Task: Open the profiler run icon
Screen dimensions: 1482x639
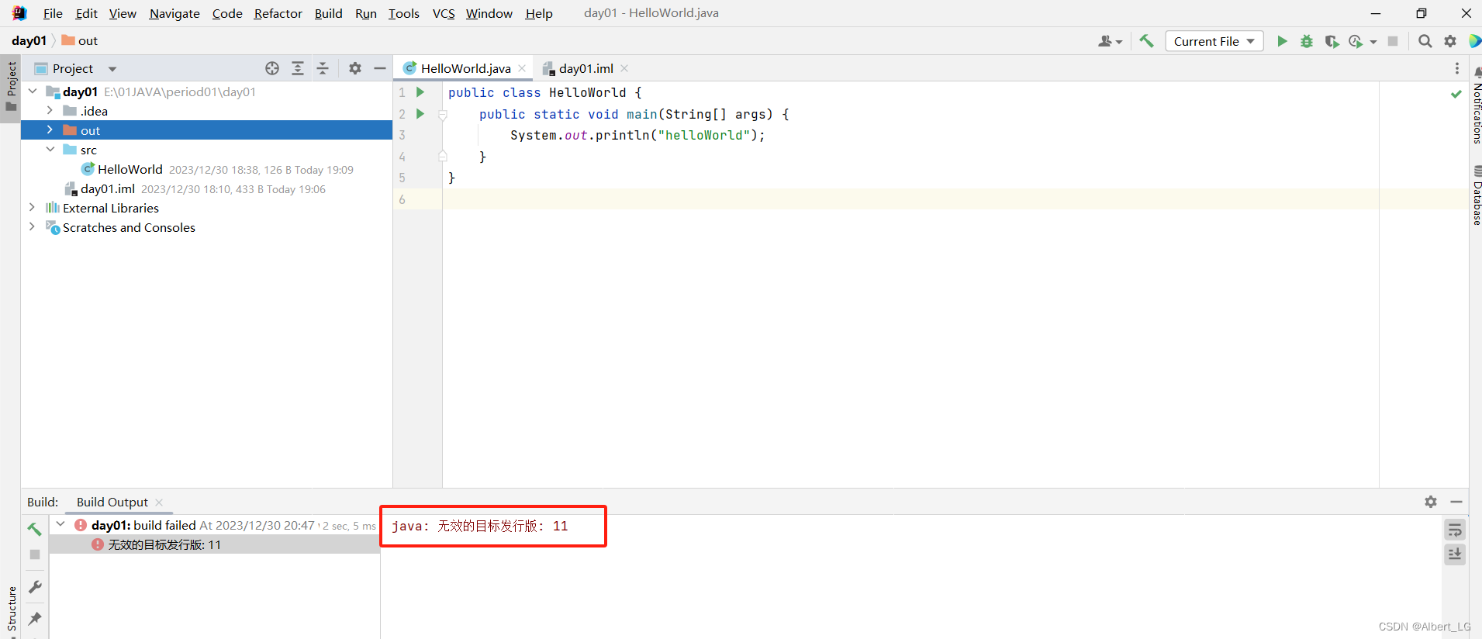Action: click(x=1356, y=41)
